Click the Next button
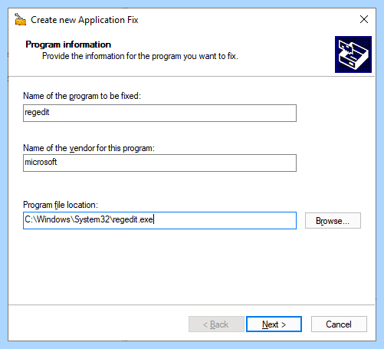 (x=274, y=324)
